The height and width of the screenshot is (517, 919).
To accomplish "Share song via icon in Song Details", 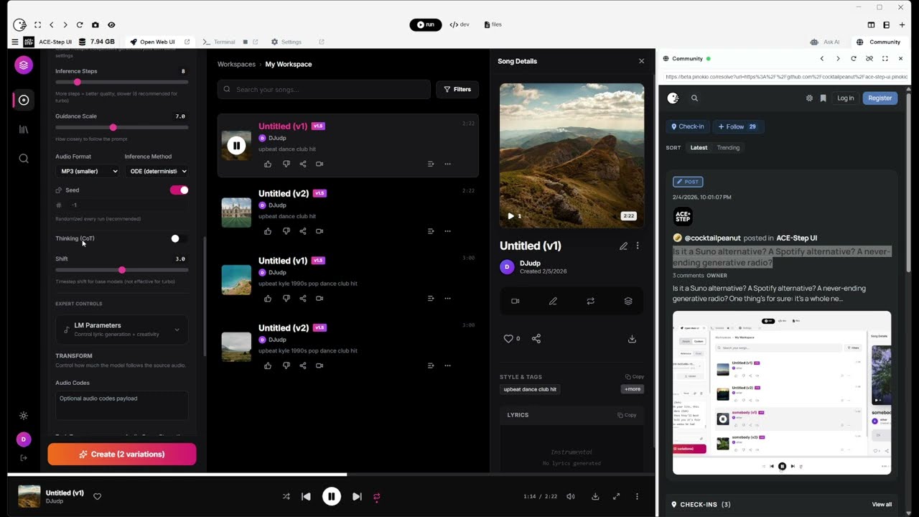I will (536, 338).
